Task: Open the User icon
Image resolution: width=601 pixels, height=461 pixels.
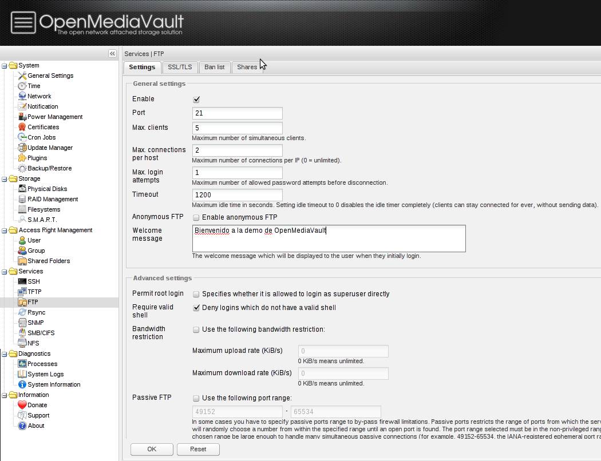Action: [x=22, y=240]
